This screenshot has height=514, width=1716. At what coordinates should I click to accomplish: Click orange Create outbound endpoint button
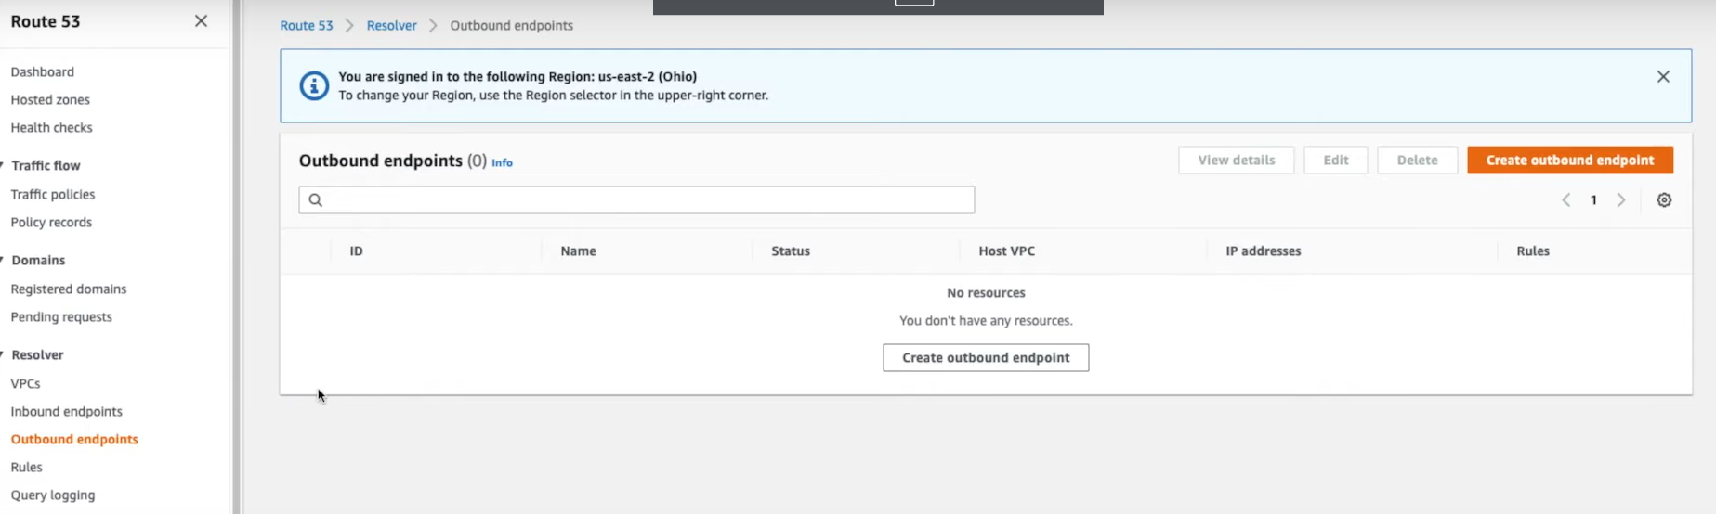coord(1570,160)
